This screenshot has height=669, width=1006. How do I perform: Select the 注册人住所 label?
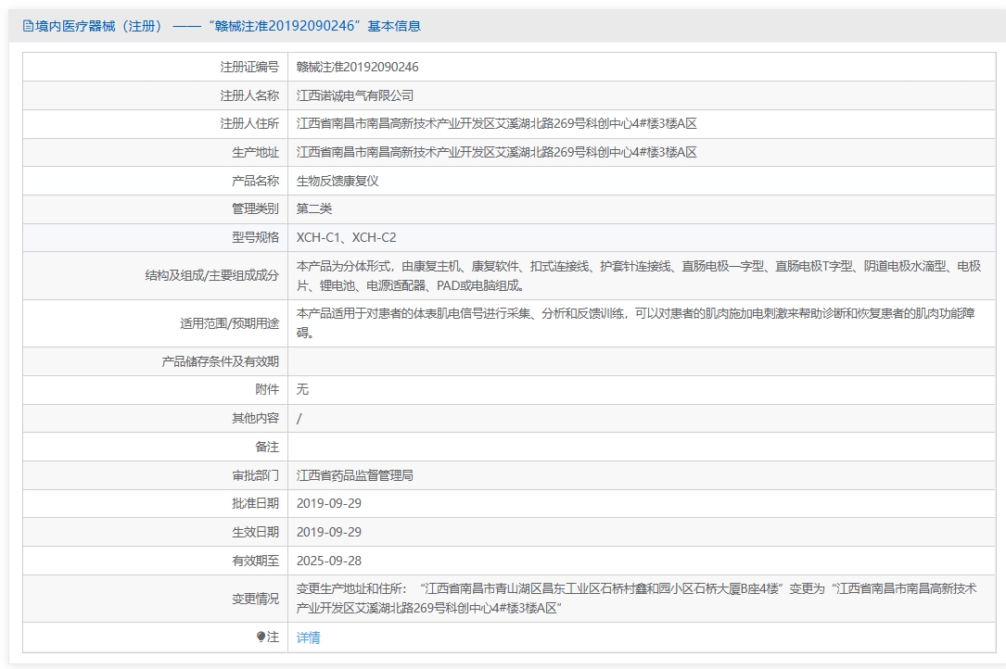point(249,124)
